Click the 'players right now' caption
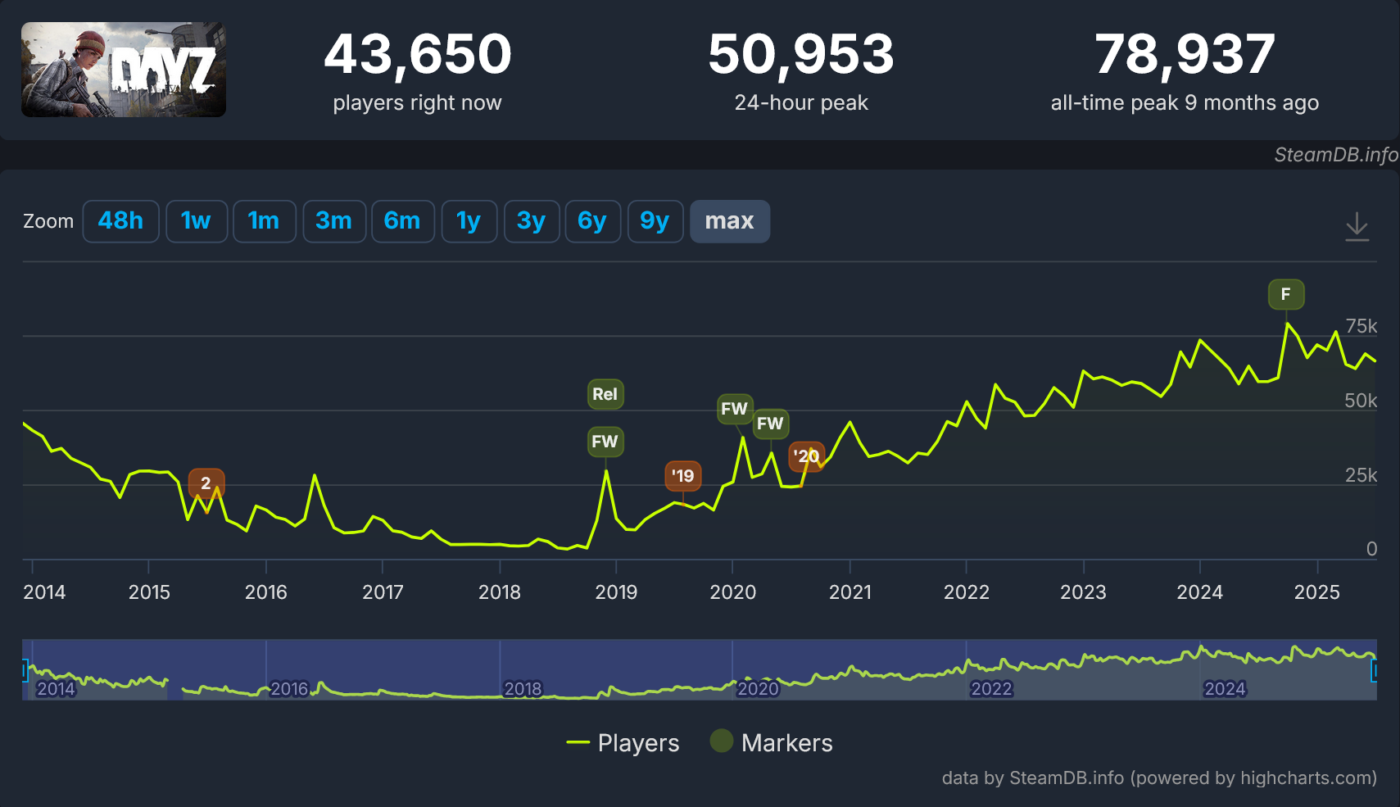The image size is (1400, 807). (x=417, y=103)
